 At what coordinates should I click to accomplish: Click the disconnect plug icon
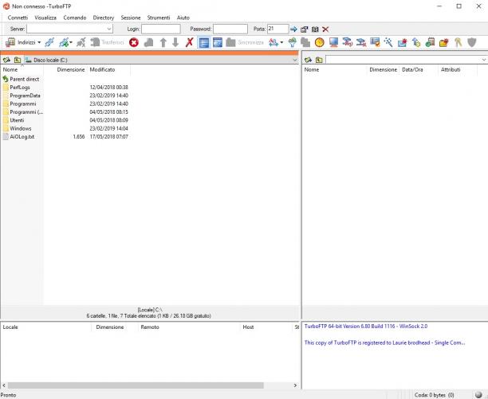[81, 42]
